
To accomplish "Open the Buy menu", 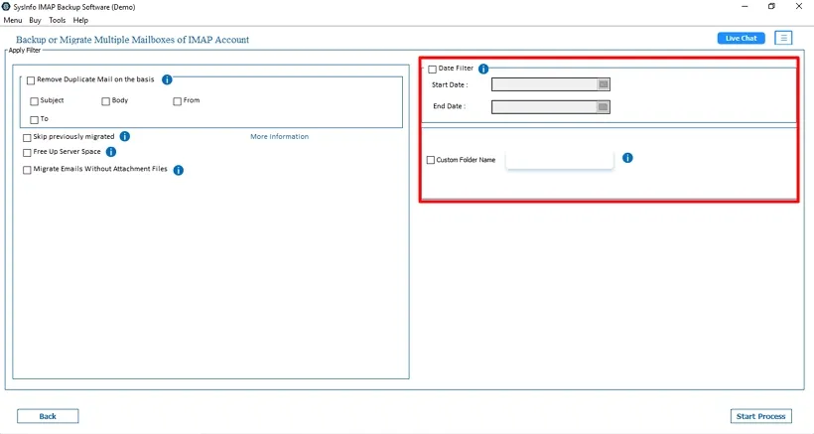I will pos(35,20).
